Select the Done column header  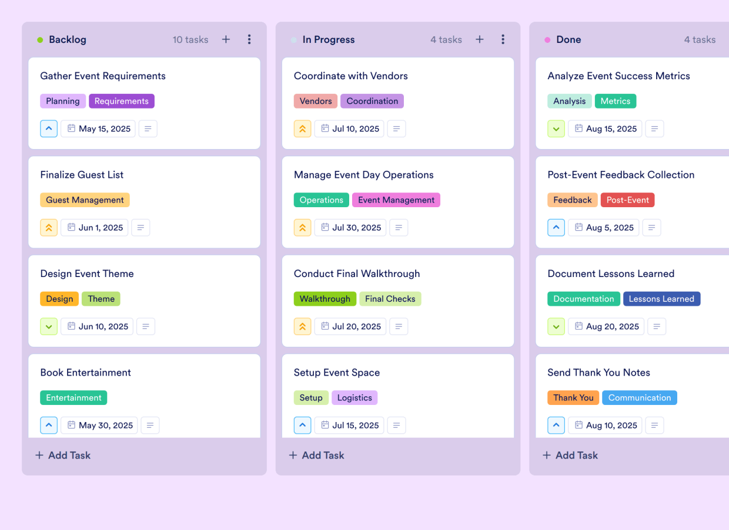click(568, 39)
